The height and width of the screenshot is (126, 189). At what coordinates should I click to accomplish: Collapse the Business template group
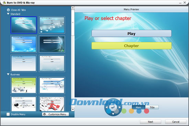(8, 74)
